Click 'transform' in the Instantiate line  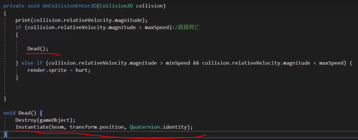coord(83,127)
